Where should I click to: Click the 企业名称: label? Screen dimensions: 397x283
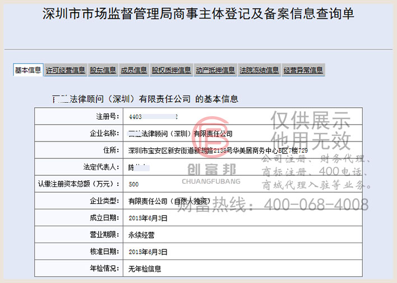click(104, 133)
